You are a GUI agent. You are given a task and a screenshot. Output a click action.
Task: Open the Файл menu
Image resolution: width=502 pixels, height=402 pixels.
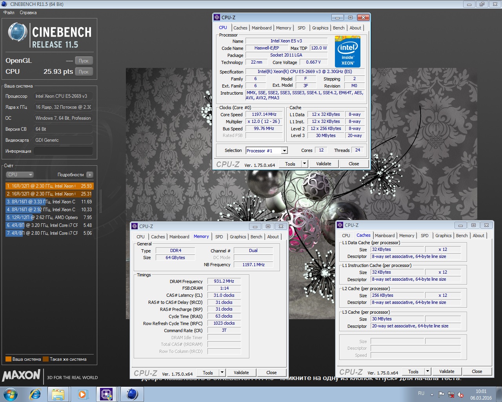point(9,13)
